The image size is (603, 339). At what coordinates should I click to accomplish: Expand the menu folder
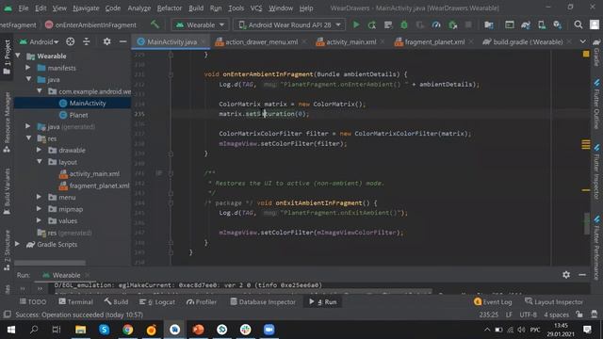click(x=40, y=197)
